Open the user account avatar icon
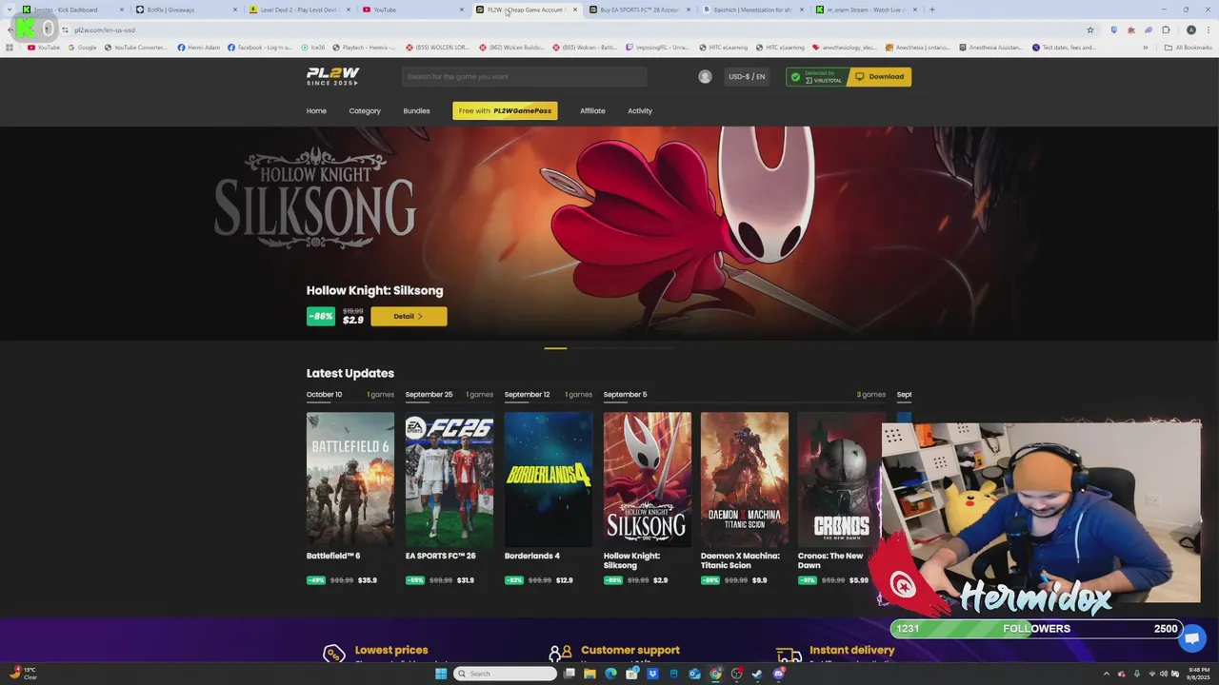This screenshot has height=685, width=1219. point(705,77)
